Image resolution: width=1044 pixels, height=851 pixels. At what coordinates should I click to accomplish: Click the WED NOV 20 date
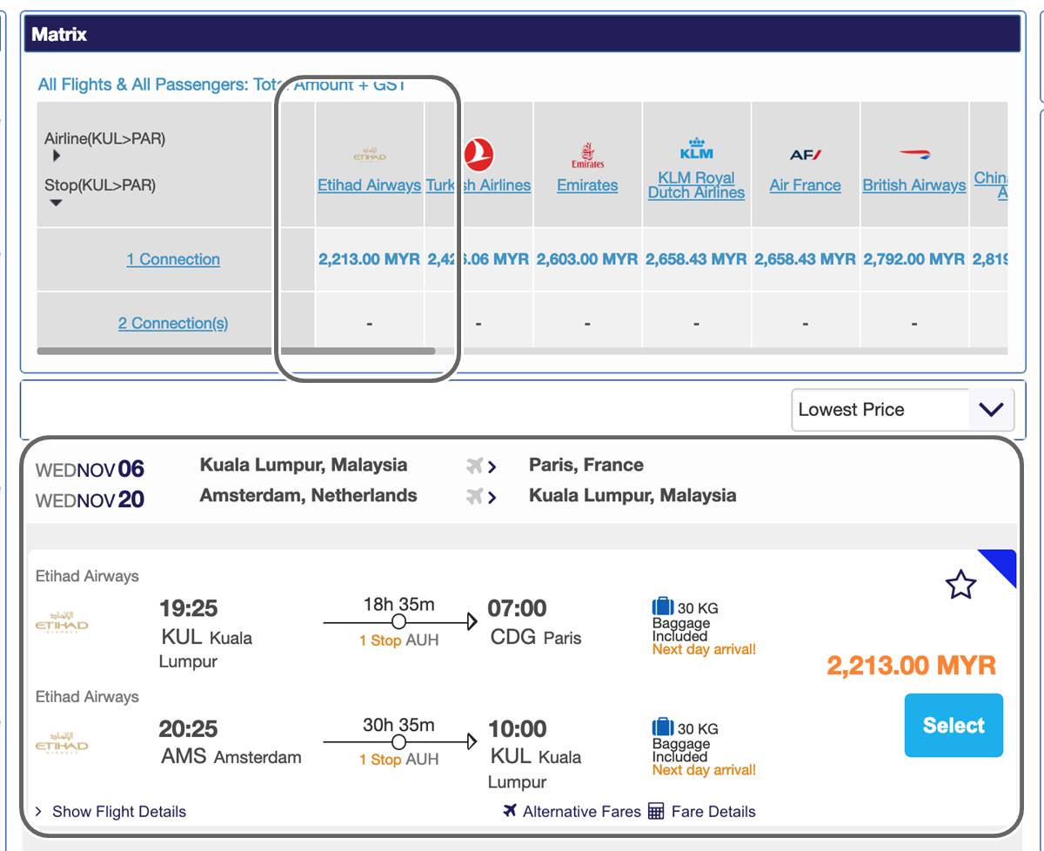coord(90,500)
